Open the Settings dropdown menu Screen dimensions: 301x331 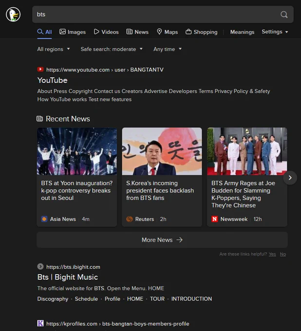[x=275, y=32]
